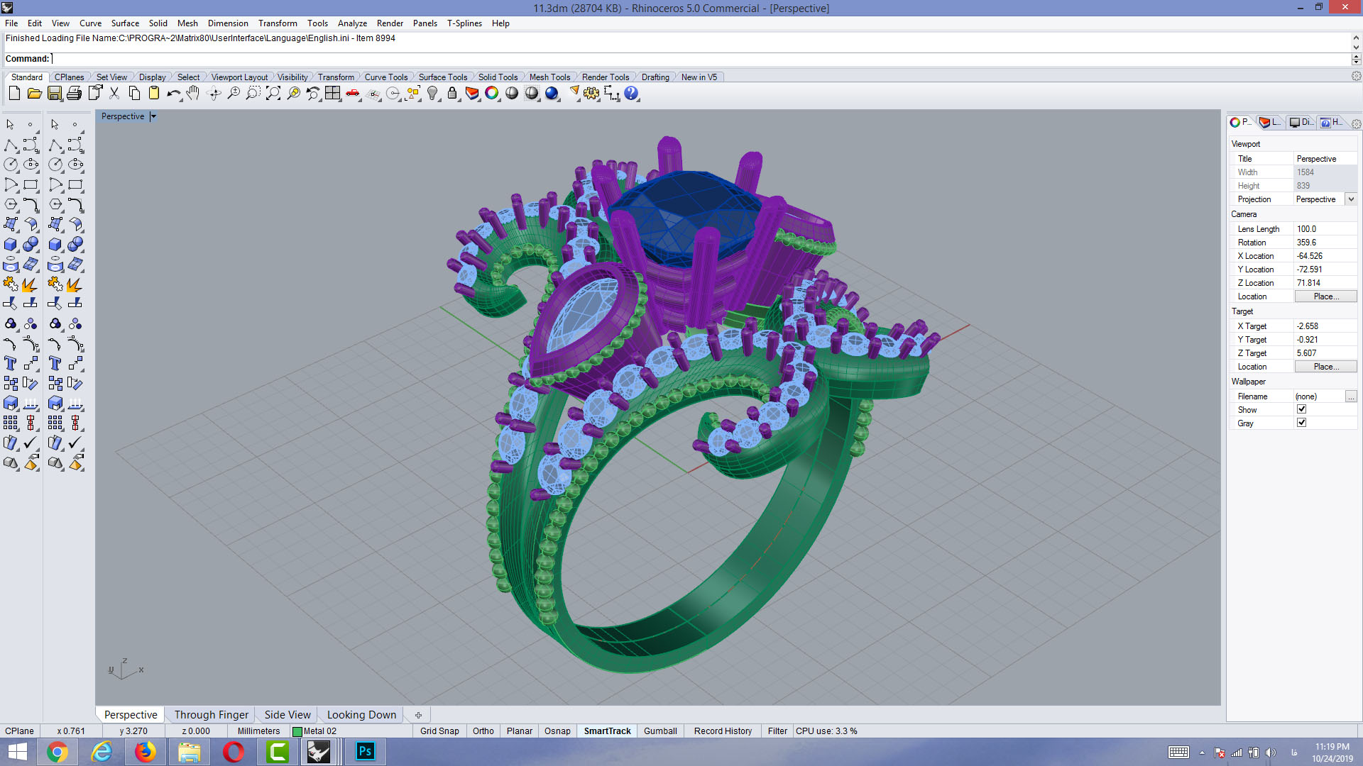This screenshot has width=1363, height=766.
Task: Open the T-Splines menu
Action: (x=464, y=23)
